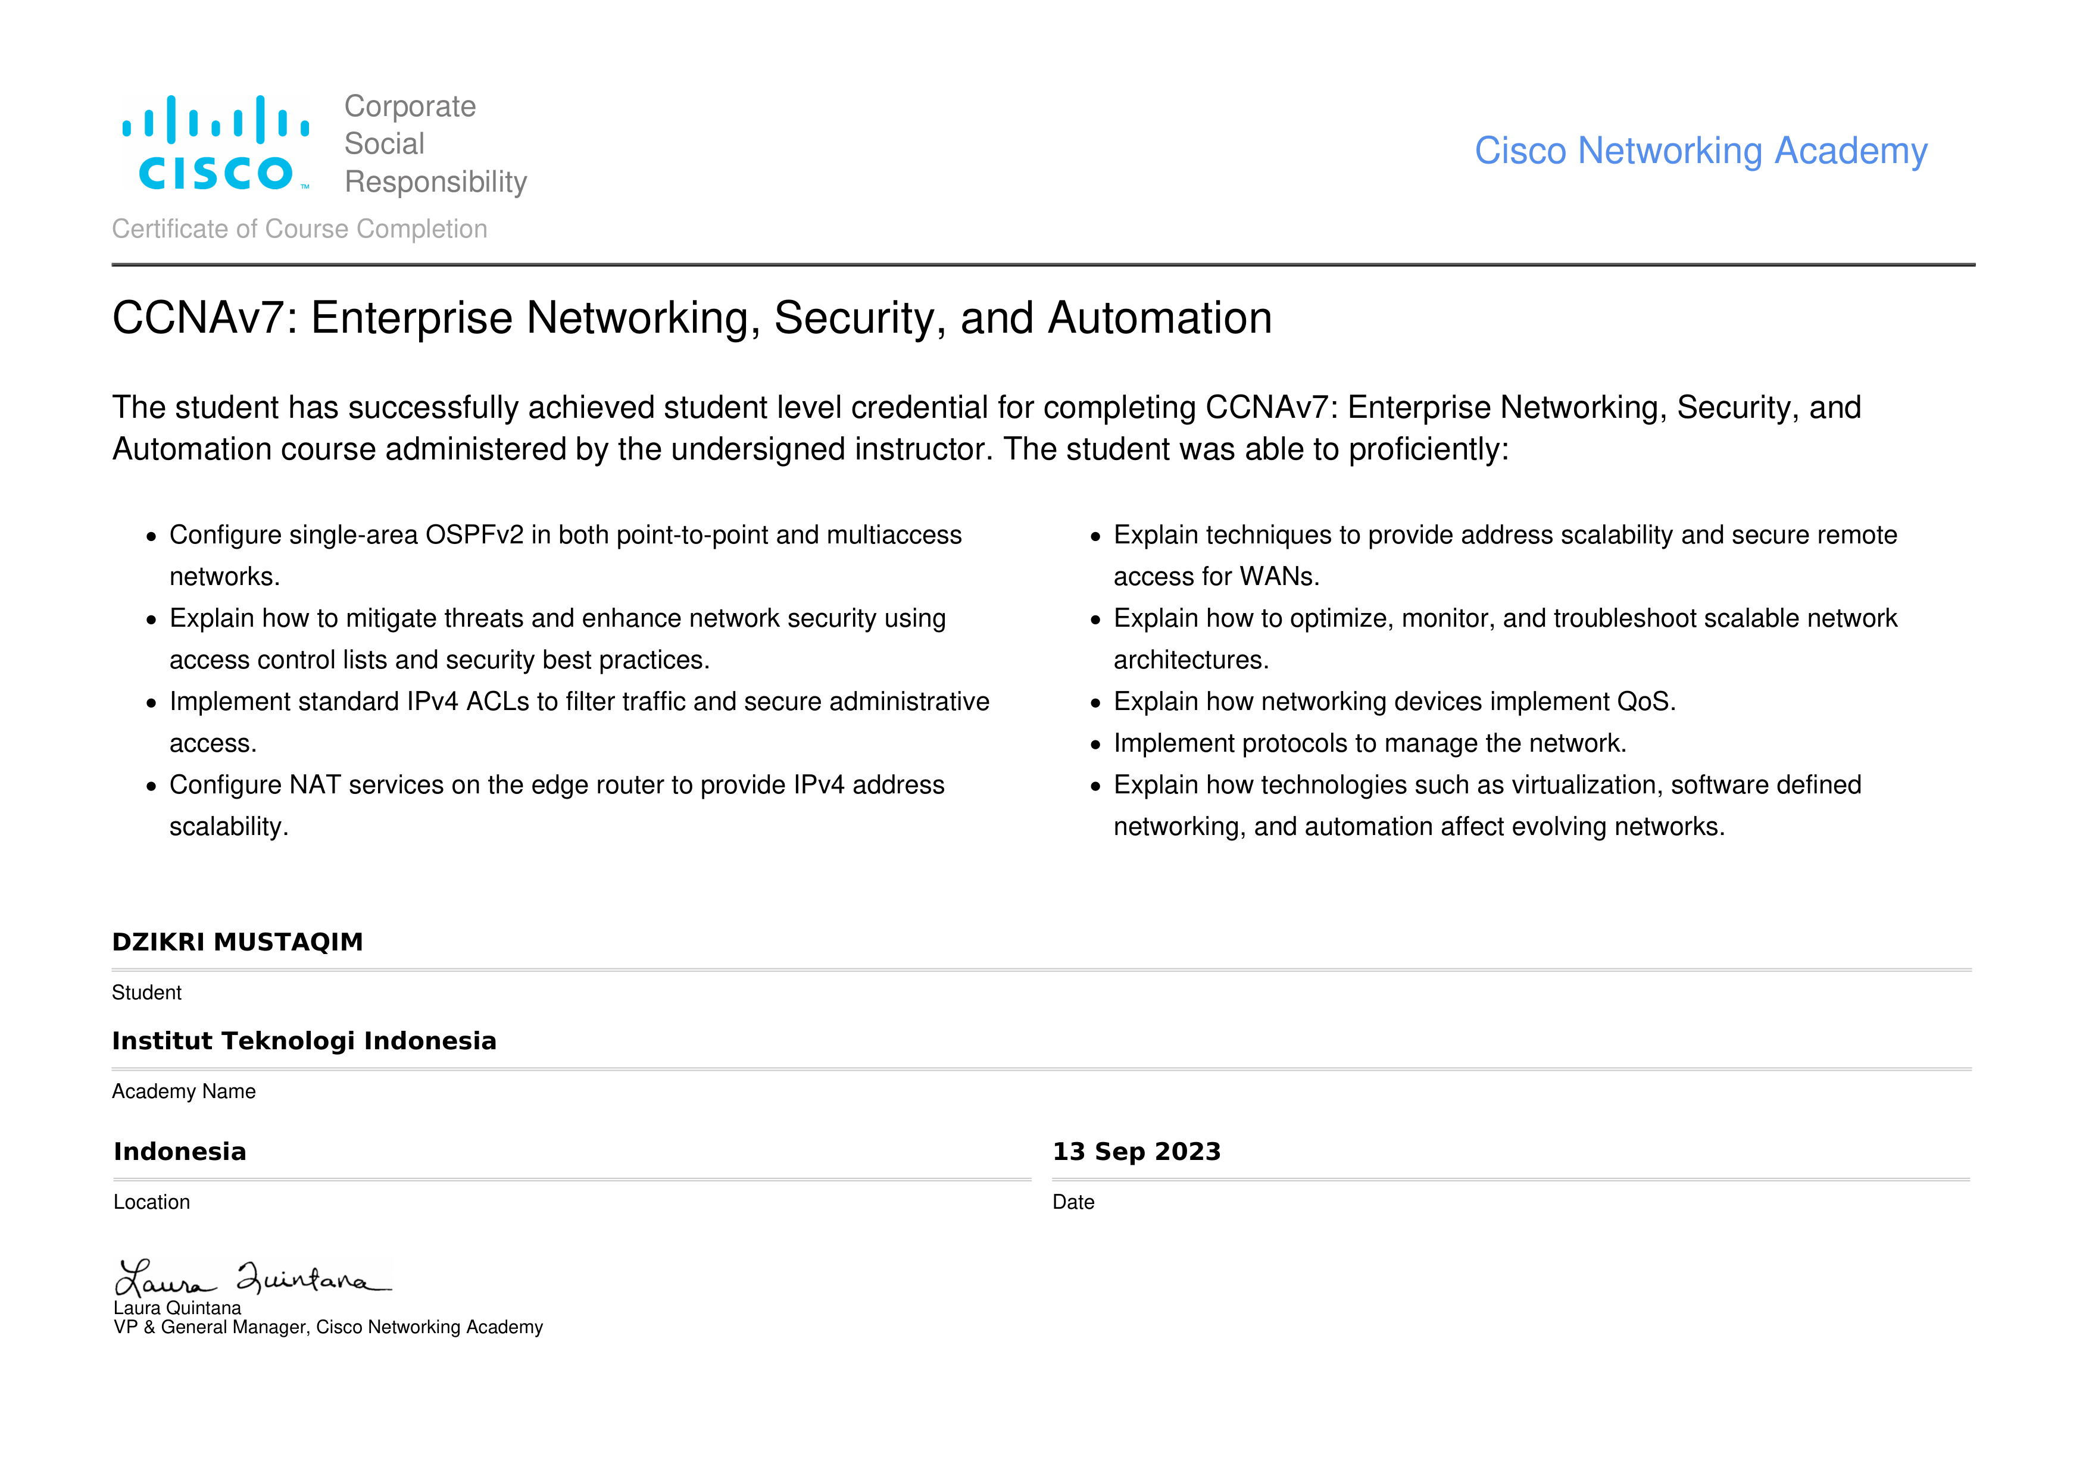Viewport: 2089px width, 1476px height.
Task: Click the Indonesia location value
Action: [x=180, y=1152]
